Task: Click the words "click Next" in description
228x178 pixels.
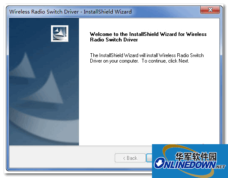Action: click(178, 61)
